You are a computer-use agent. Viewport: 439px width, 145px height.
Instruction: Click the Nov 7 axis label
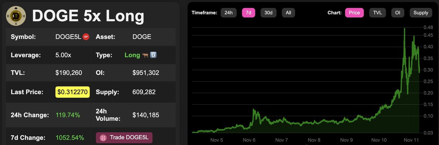(x=281, y=140)
